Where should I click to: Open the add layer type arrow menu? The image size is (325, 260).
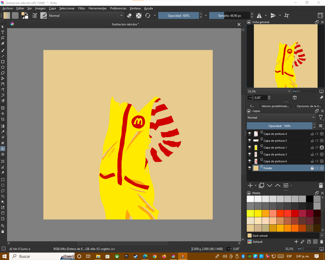coord(256,185)
